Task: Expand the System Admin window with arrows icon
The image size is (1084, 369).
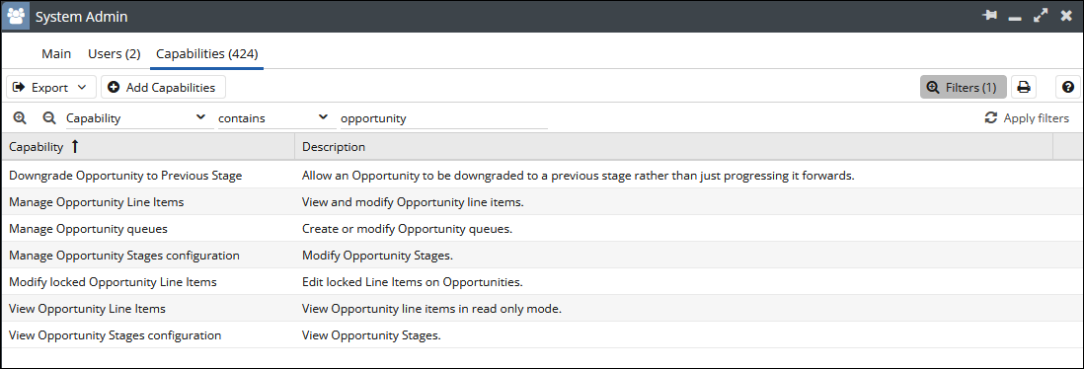Action: click(1041, 16)
